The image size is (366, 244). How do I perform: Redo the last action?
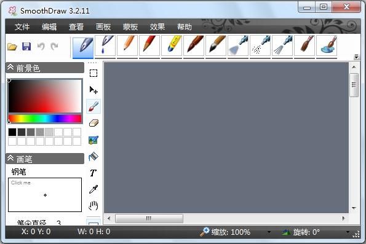tap(54, 47)
